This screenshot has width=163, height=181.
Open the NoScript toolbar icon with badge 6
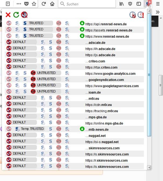[x=148, y=4]
